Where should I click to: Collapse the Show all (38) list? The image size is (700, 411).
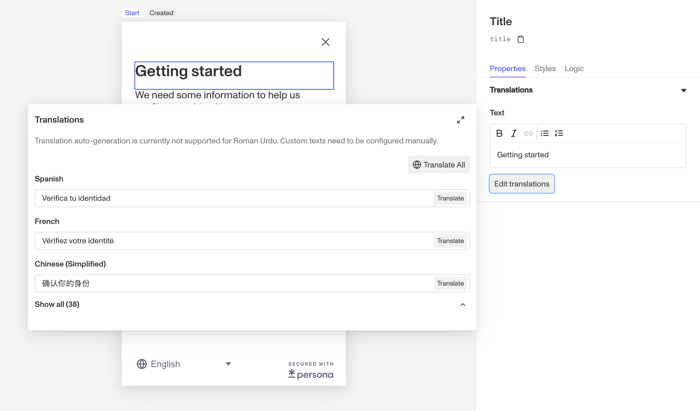click(x=462, y=305)
